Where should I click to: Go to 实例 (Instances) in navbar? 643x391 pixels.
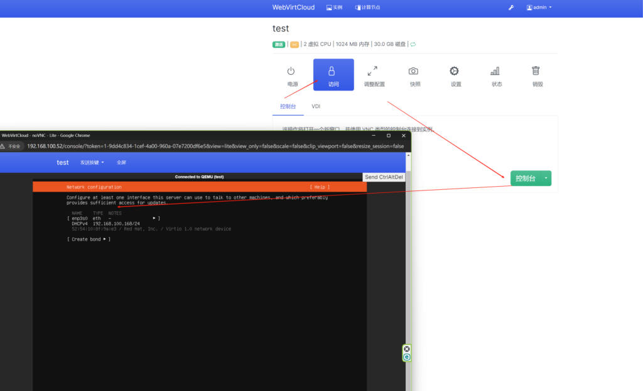pyautogui.click(x=334, y=8)
